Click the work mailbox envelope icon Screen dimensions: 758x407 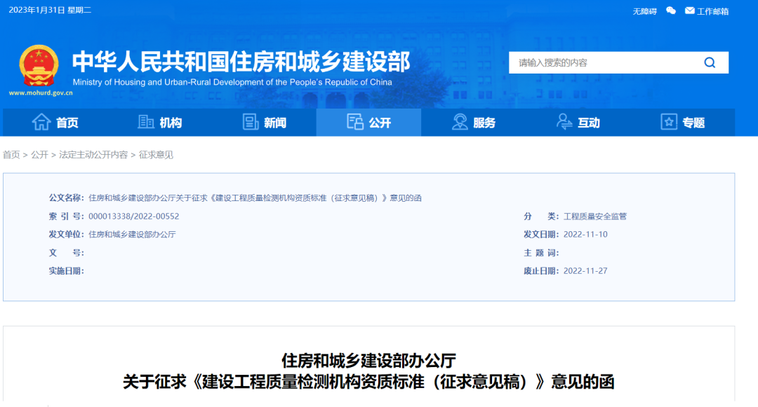689,11
